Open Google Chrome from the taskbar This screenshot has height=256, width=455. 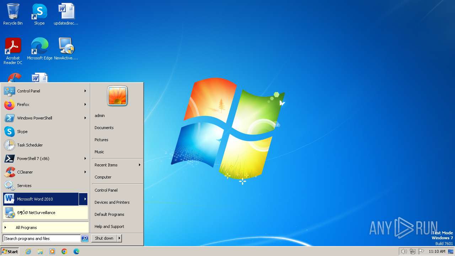click(64, 251)
